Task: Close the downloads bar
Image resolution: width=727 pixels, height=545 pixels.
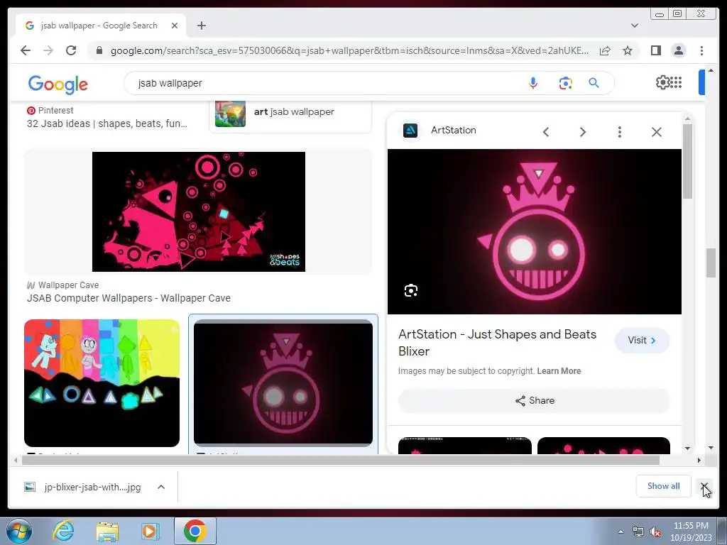Action: tap(704, 486)
